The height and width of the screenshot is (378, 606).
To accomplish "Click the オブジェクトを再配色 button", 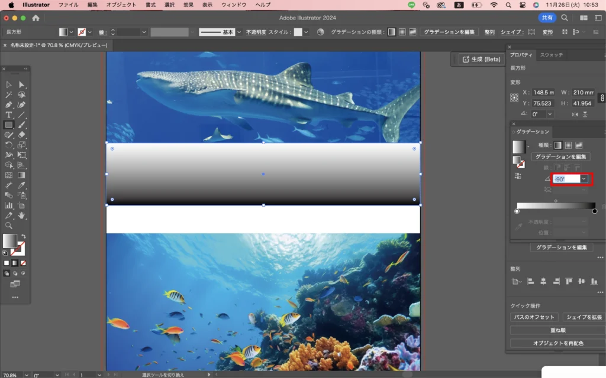I will click(557, 343).
